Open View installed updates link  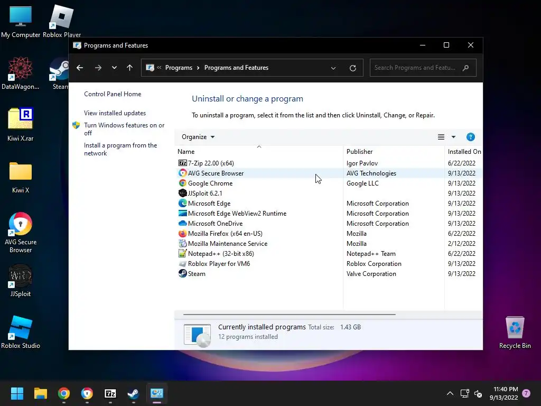point(115,113)
